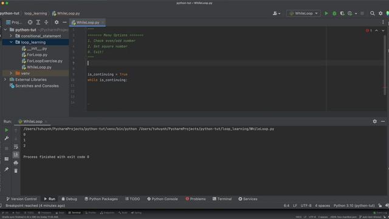Open Version Control tool window
389x219 pixels.
tap(22, 199)
